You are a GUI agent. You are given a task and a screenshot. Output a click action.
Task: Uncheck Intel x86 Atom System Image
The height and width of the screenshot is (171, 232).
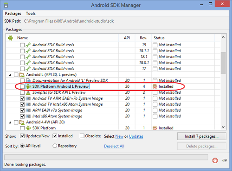pyautogui.click(x=22, y=116)
